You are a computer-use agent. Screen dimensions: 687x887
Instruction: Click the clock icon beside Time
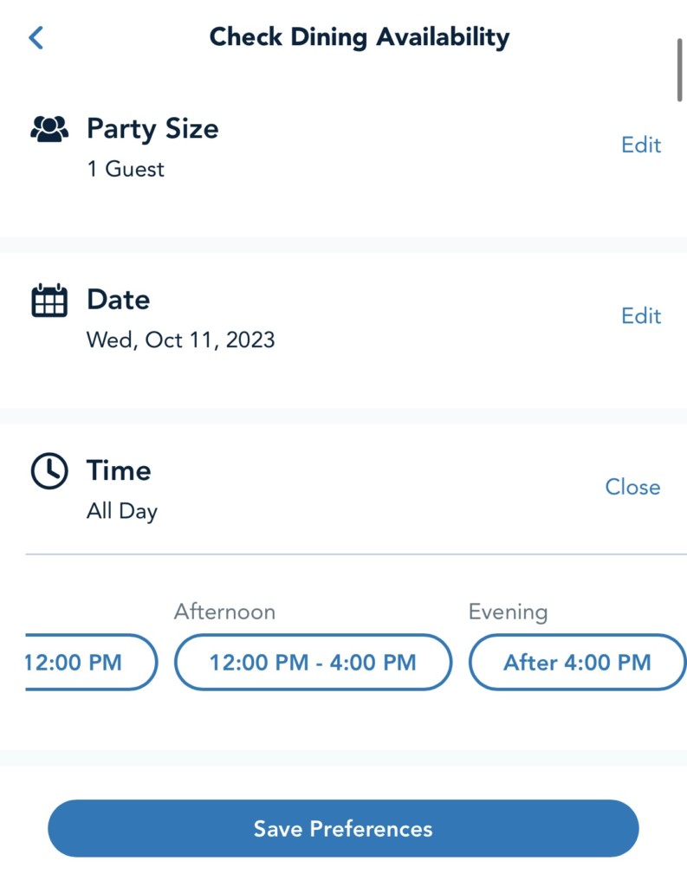pyautogui.click(x=49, y=471)
